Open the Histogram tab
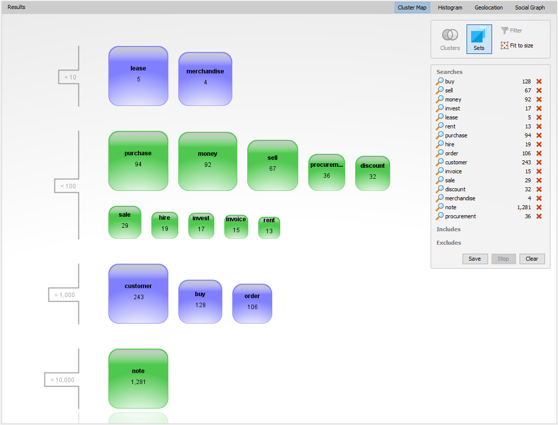 (x=450, y=7)
